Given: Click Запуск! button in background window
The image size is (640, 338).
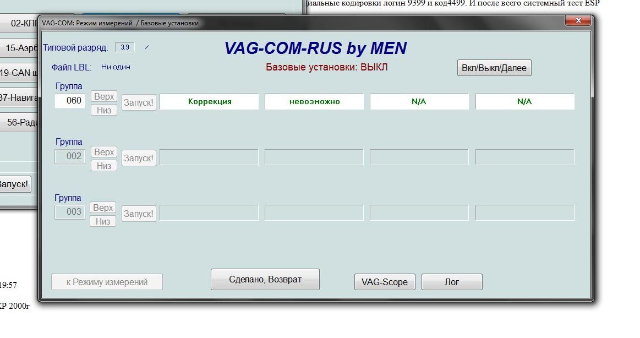Looking at the screenshot, I should (x=15, y=184).
